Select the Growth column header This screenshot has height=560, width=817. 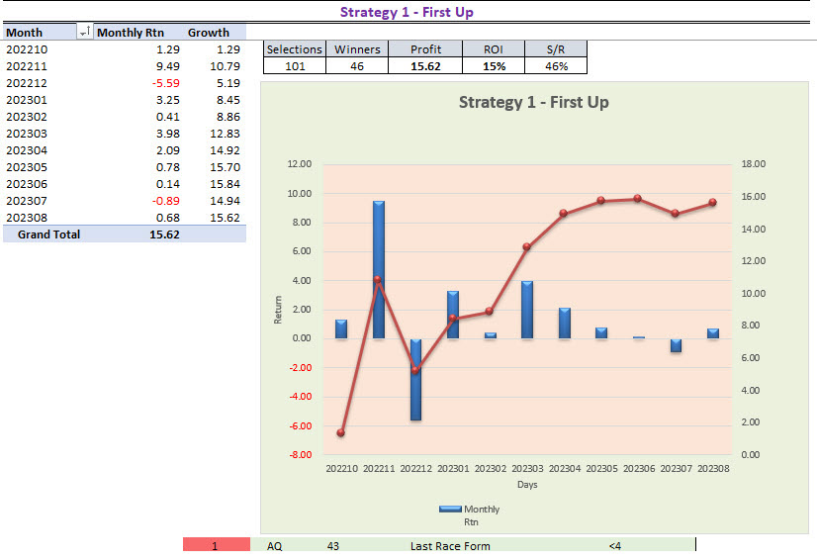[209, 33]
